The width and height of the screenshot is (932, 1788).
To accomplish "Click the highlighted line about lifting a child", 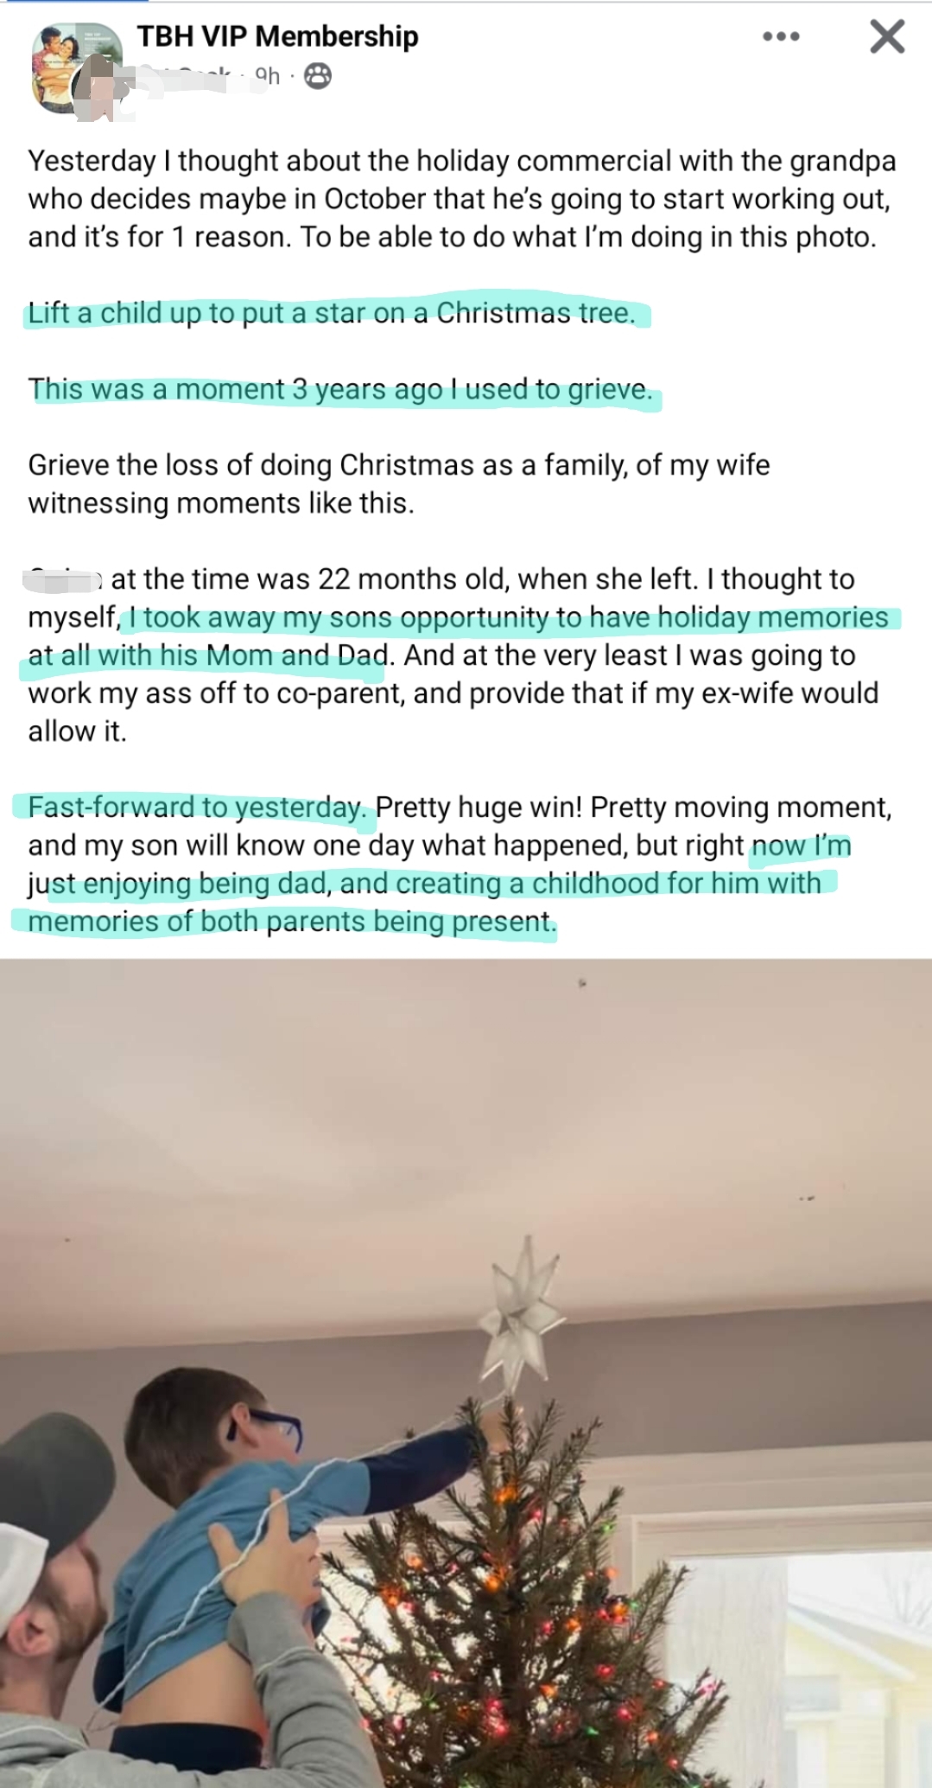I will (x=332, y=313).
